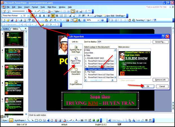Align text left
The height and width of the screenshot is (127, 175).
pyautogui.click(x=49, y=16)
